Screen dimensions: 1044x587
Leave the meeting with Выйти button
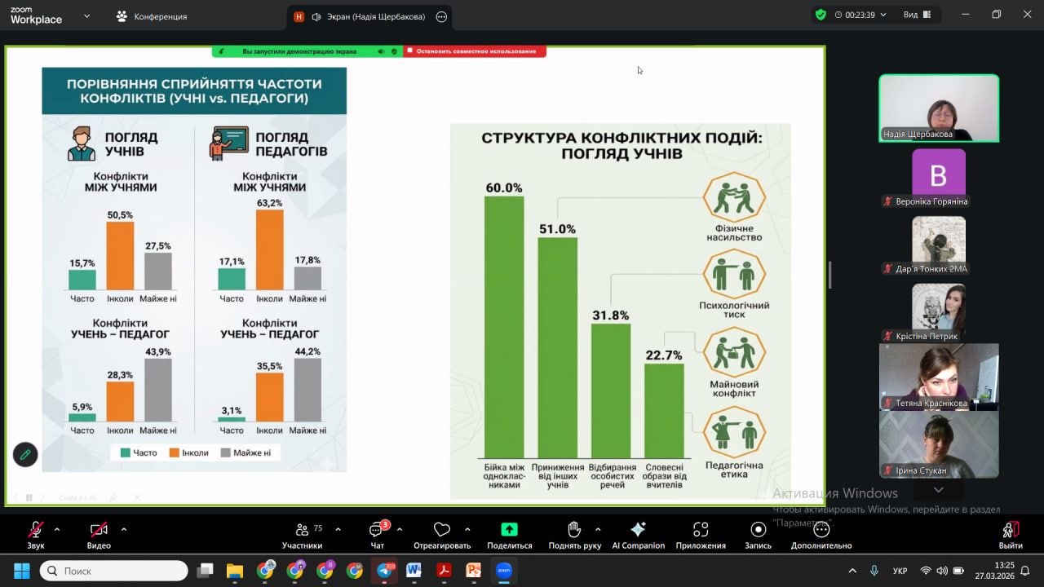(x=1010, y=534)
